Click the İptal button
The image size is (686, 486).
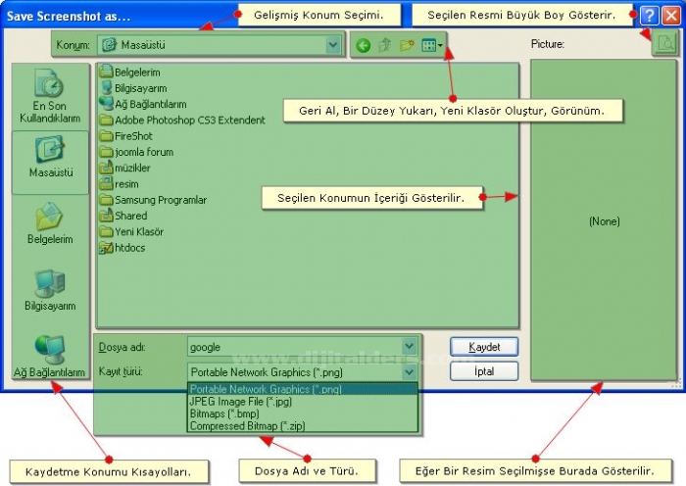(x=484, y=371)
